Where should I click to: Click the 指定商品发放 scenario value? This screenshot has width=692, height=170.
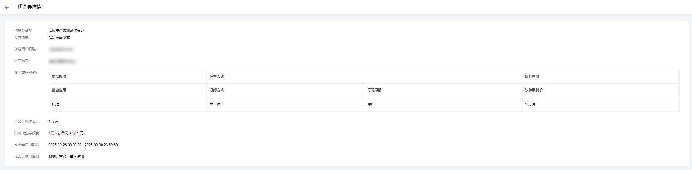pos(59,37)
